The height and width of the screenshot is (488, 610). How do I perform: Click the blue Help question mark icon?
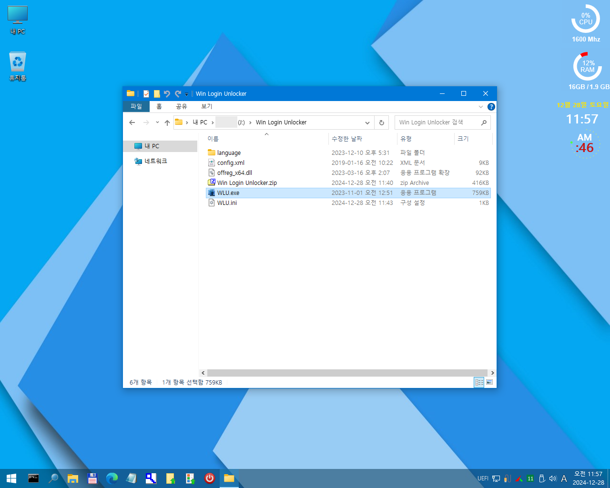(491, 107)
